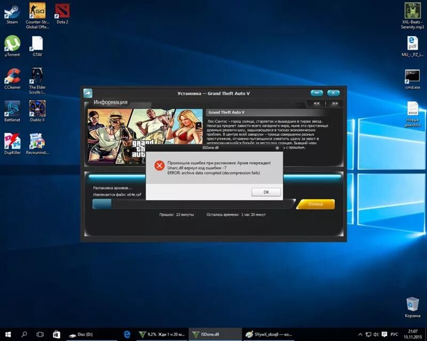This screenshot has width=427, height=341.
Task: Switch to the SYywX_xbzq8 taskbar window
Action: pos(268,335)
